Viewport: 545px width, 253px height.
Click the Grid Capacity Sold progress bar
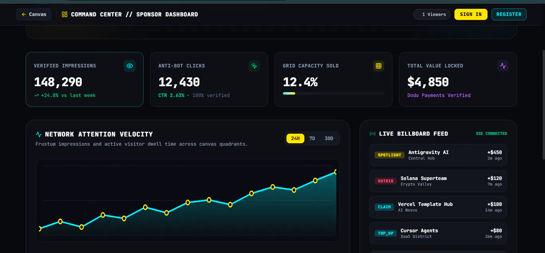(x=334, y=93)
